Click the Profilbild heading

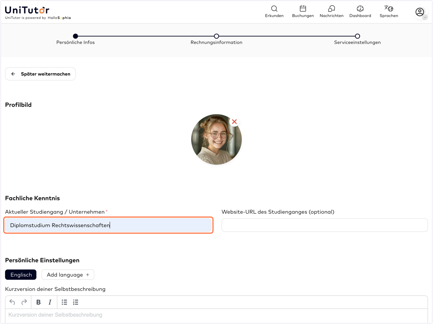point(18,105)
